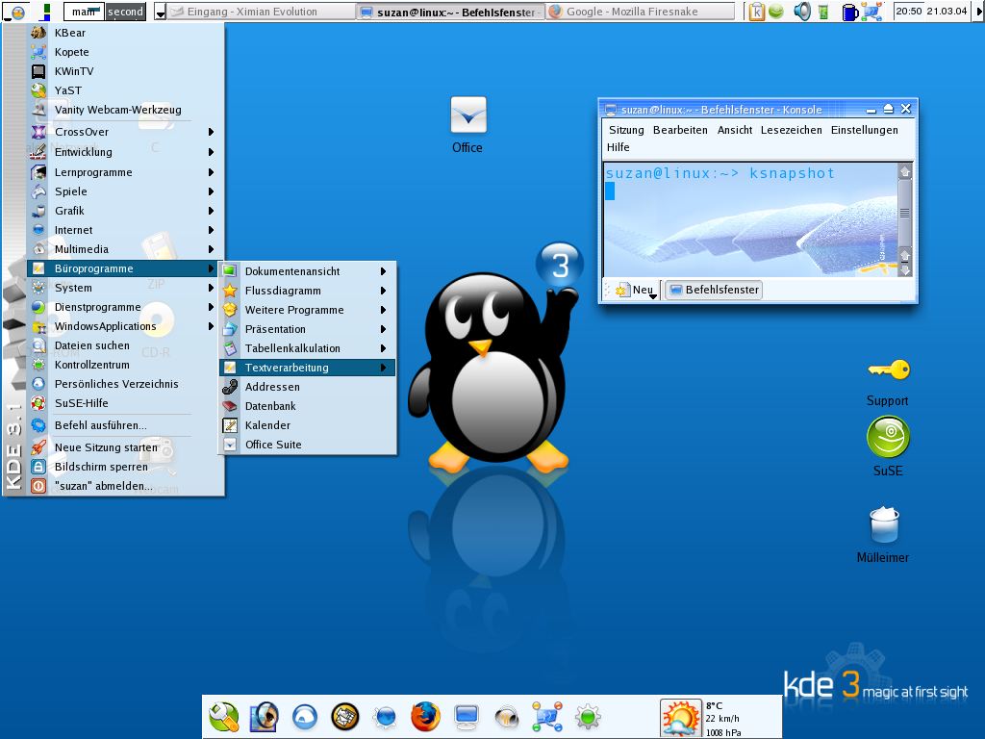
Task: Launch Office Suite from submenu
Action: (308, 445)
